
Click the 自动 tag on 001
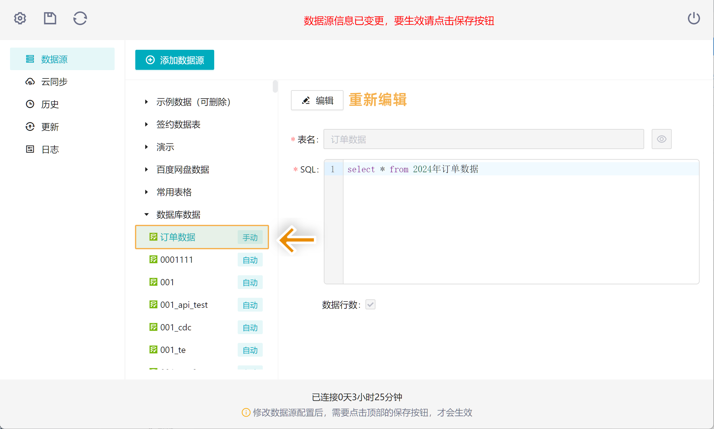(250, 282)
